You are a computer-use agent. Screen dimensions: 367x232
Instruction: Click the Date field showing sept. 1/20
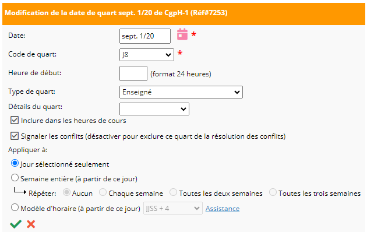pos(145,36)
